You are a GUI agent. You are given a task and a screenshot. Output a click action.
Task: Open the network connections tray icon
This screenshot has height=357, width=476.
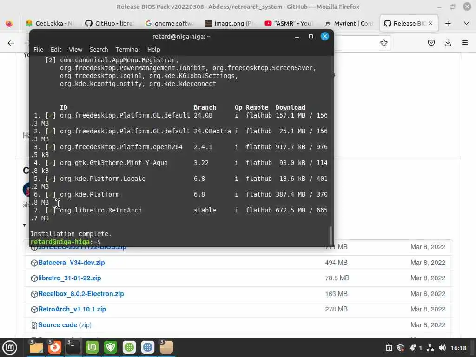pos(430,348)
